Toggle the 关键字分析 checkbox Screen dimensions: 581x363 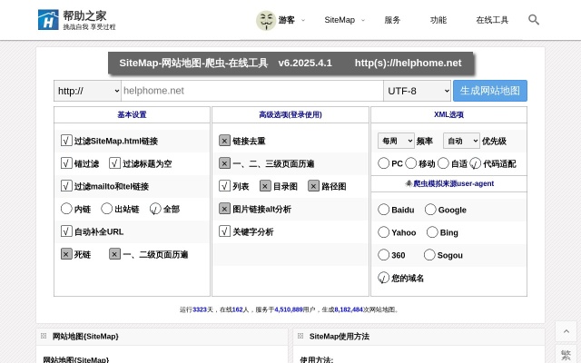pos(224,231)
